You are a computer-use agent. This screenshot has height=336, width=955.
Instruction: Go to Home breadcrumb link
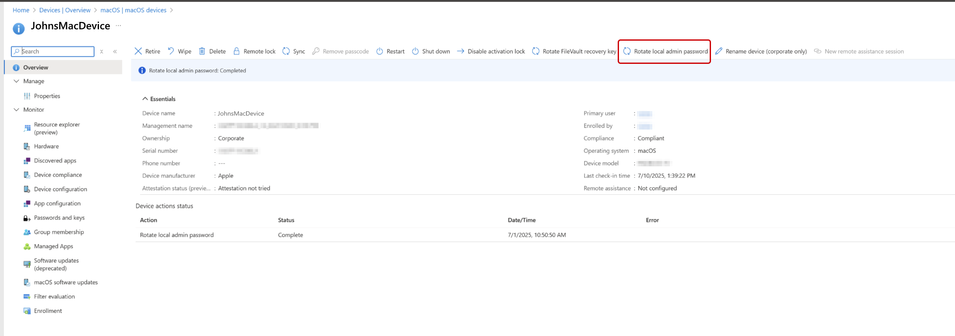[21, 10]
